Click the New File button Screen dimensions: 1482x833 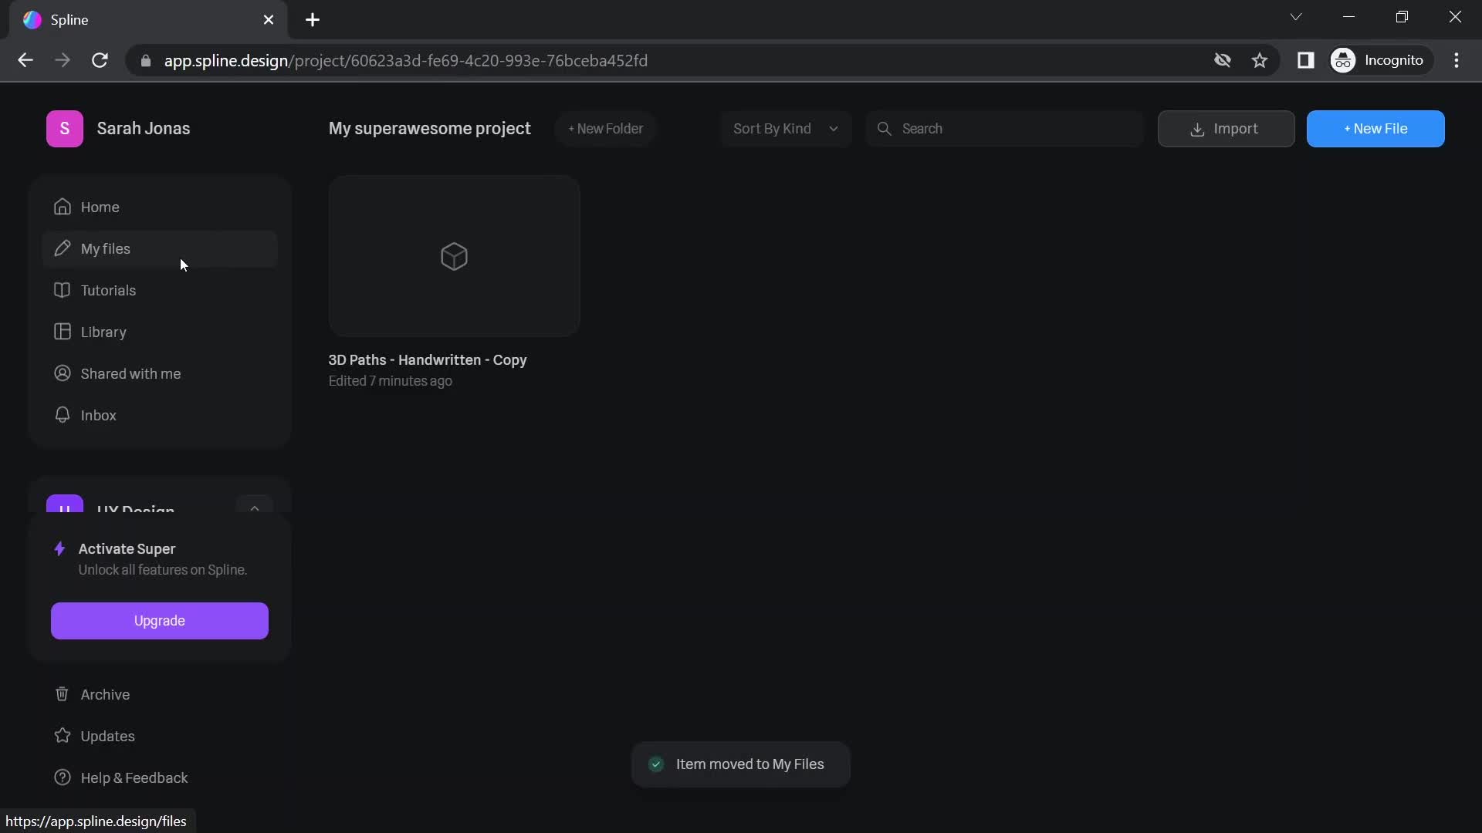[1375, 128]
